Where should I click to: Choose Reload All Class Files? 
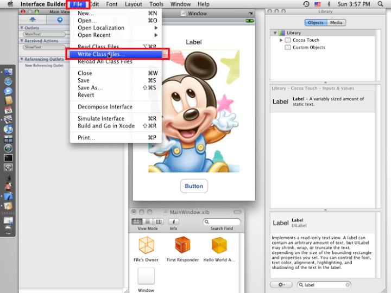[116, 61]
